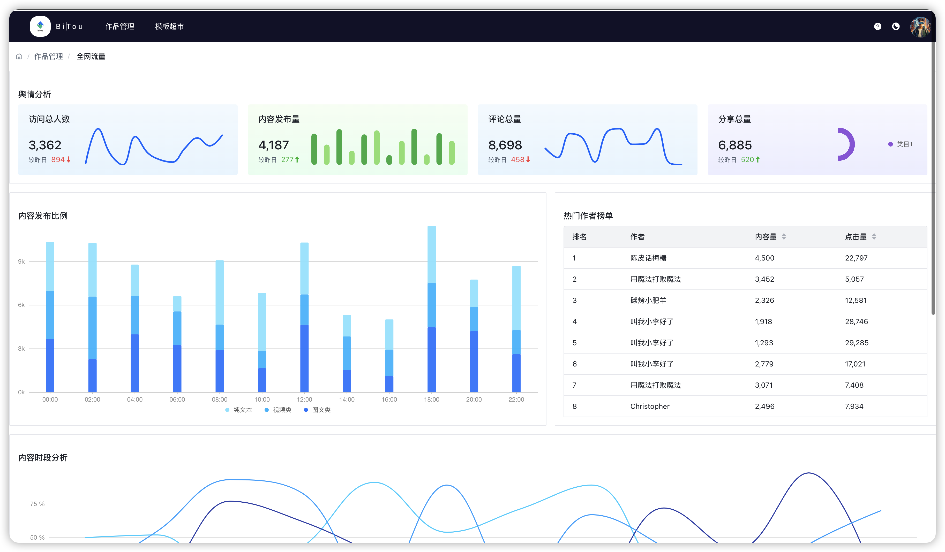This screenshot has width=945, height=552.
Task: Open the help question mark icon
Action: coord(878,26)
